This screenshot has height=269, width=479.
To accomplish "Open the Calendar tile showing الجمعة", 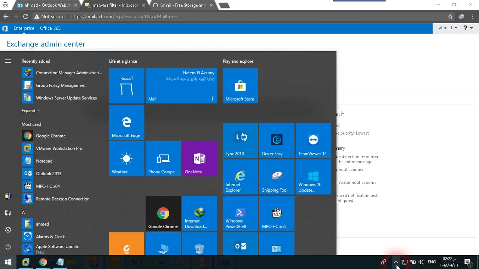I will 126,86.
